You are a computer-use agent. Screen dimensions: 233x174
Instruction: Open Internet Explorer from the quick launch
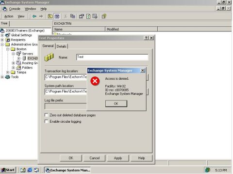point(30,170)
